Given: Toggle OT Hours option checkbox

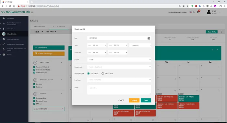Looking at the screenshot, I should tap(34, 104).
